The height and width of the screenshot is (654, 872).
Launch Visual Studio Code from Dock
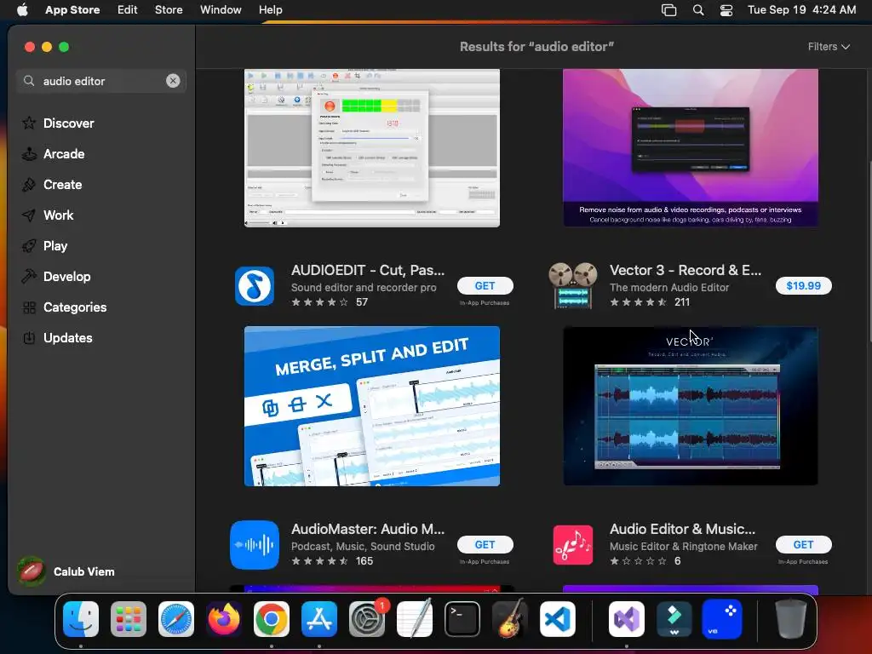pyautogui.click(x=557, y=619)
